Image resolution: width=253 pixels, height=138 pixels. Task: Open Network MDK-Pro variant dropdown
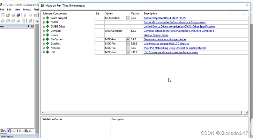click(128, 48)
